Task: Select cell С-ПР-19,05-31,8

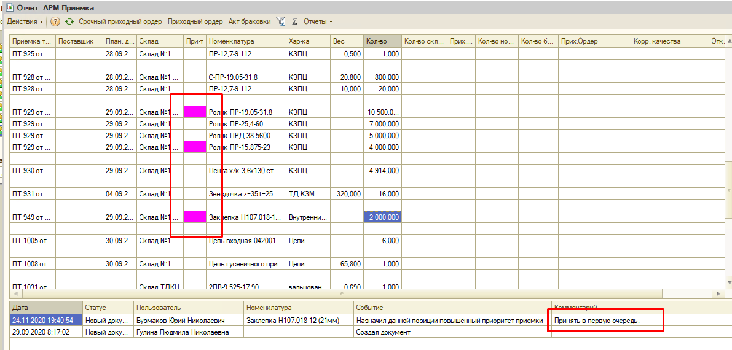Action: click(246, 77)
